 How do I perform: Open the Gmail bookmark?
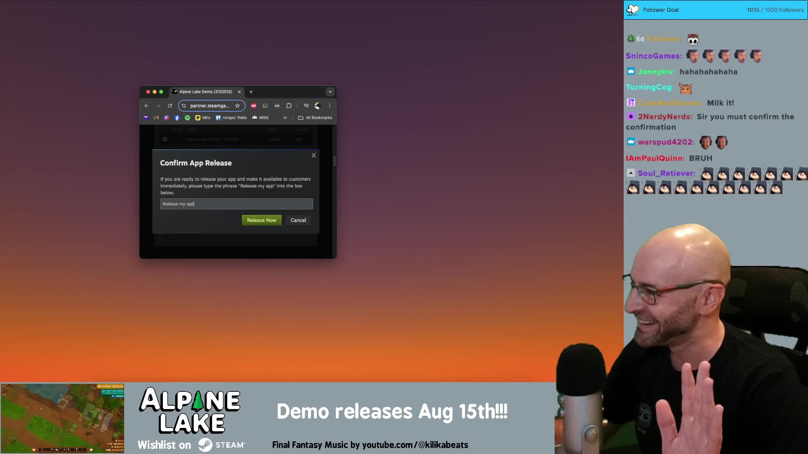tap(156, 118)
